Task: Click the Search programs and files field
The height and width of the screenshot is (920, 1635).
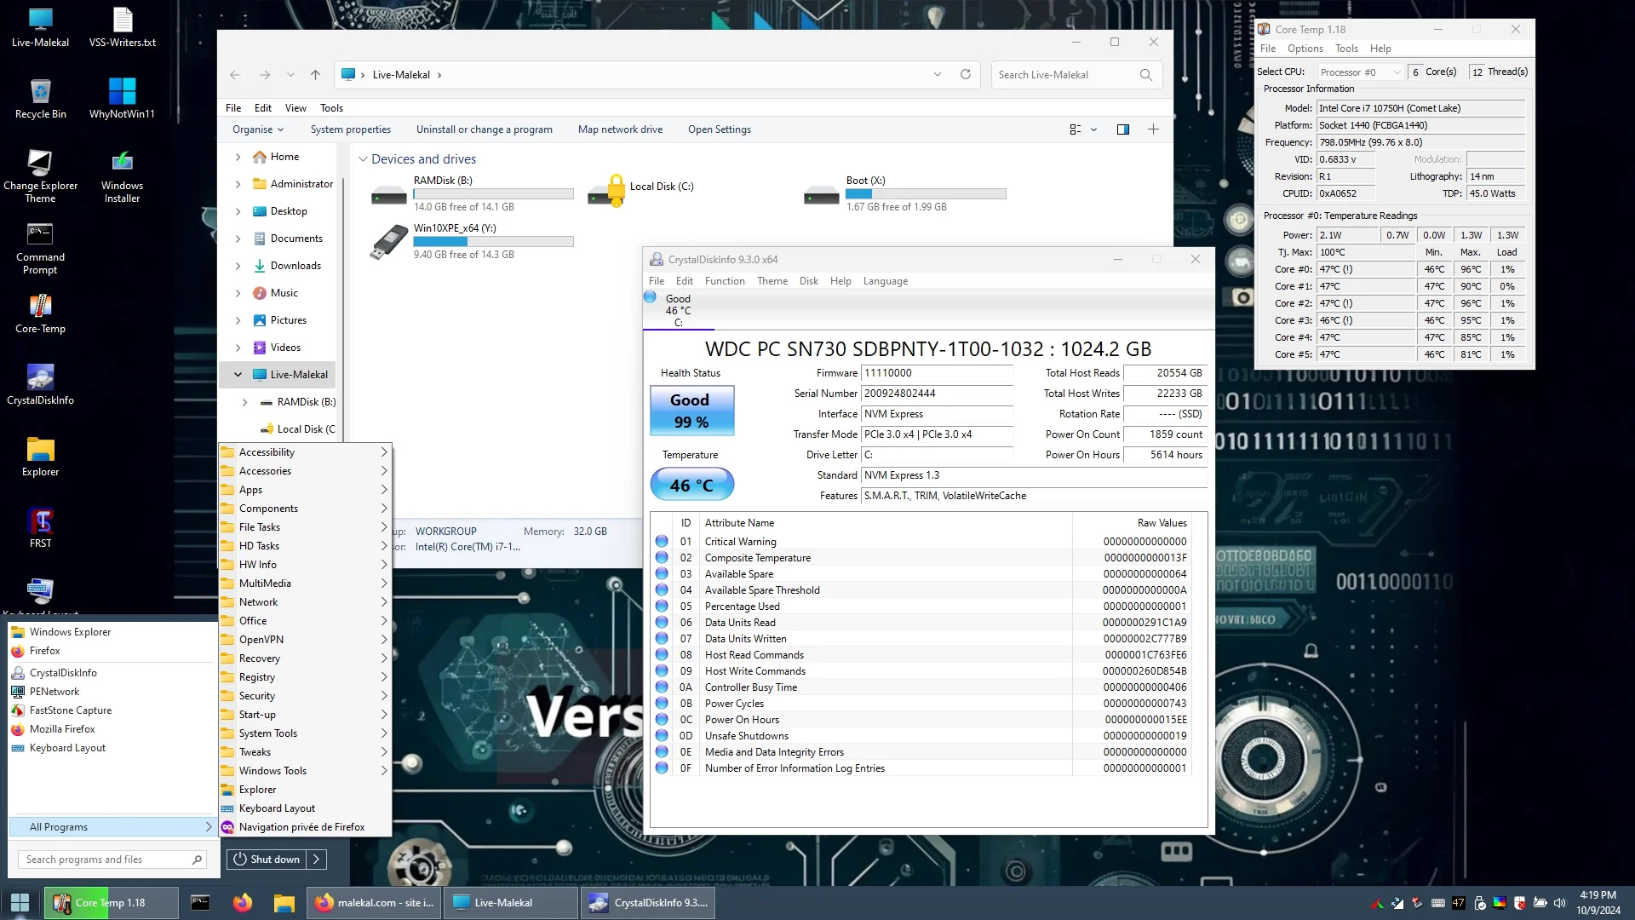Action: click(x=102, y=860)
